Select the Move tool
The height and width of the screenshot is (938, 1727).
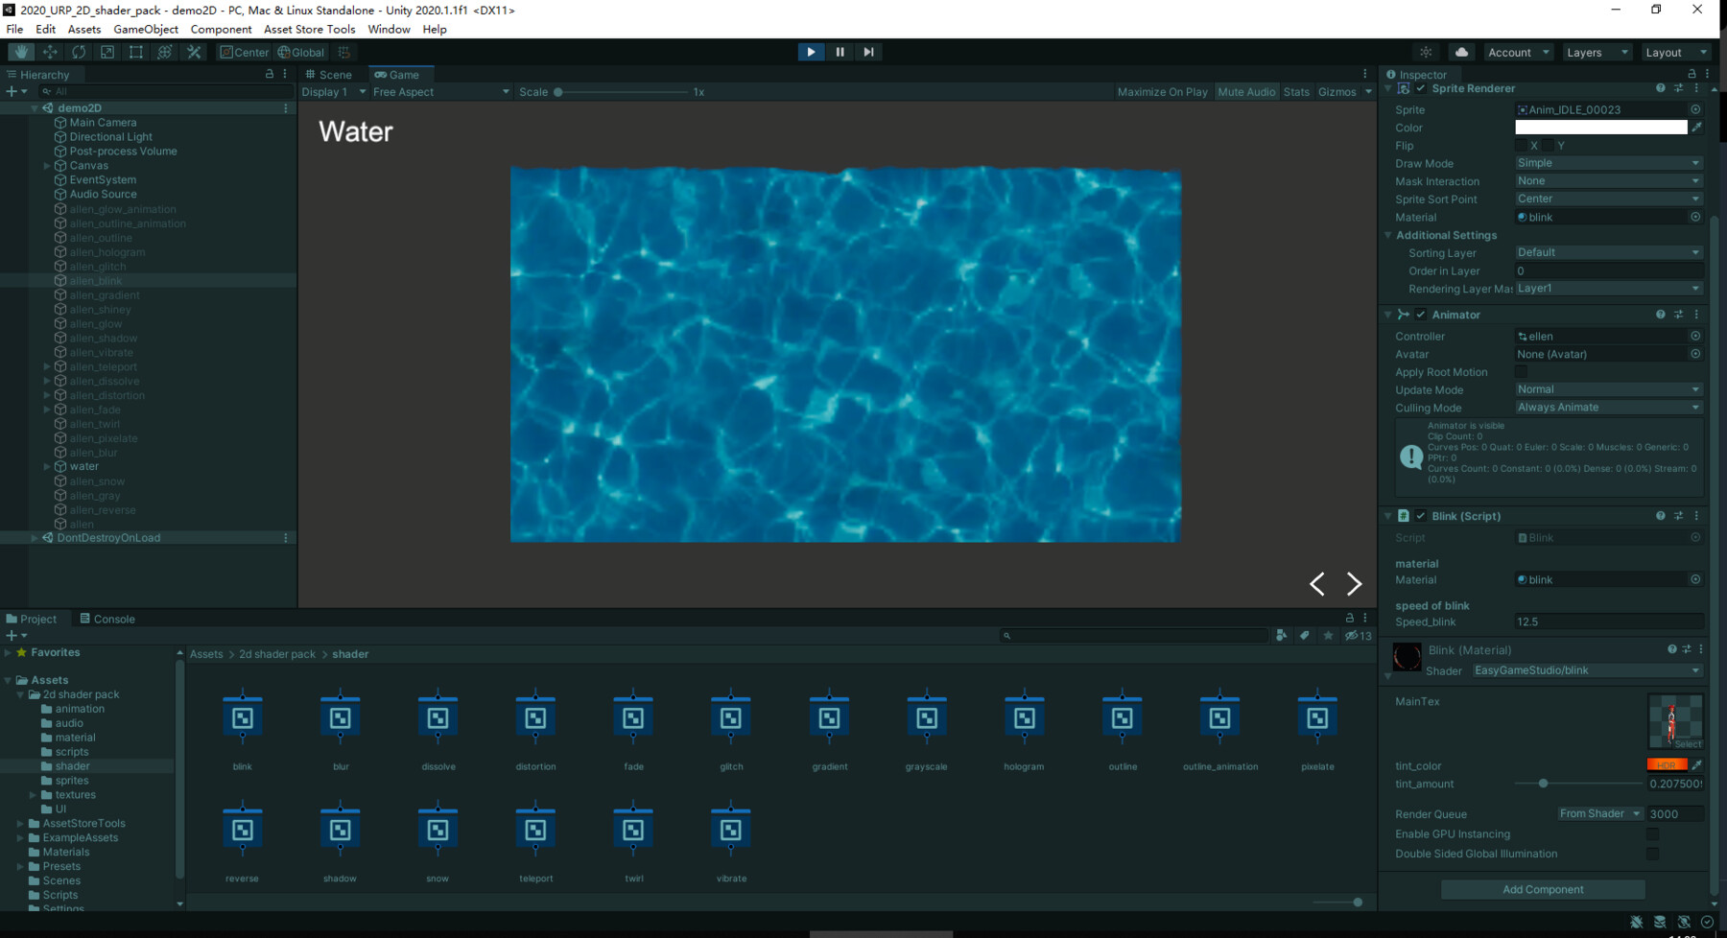coord(50,52)
